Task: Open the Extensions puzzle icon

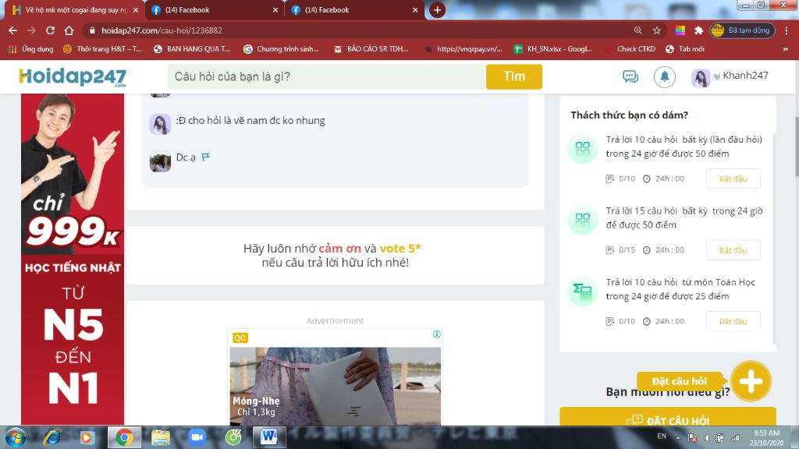Action: [x=698, y=30]
